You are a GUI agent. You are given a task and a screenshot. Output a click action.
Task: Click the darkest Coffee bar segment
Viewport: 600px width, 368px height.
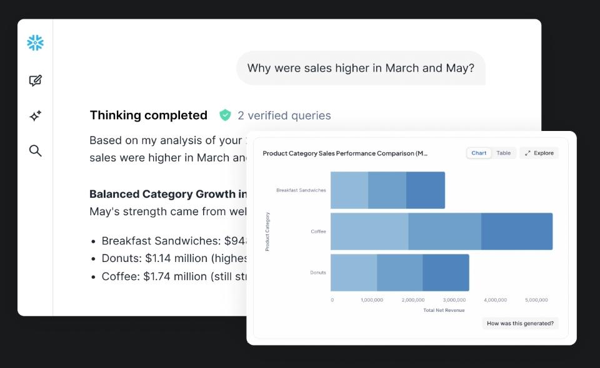click(516, 231)
